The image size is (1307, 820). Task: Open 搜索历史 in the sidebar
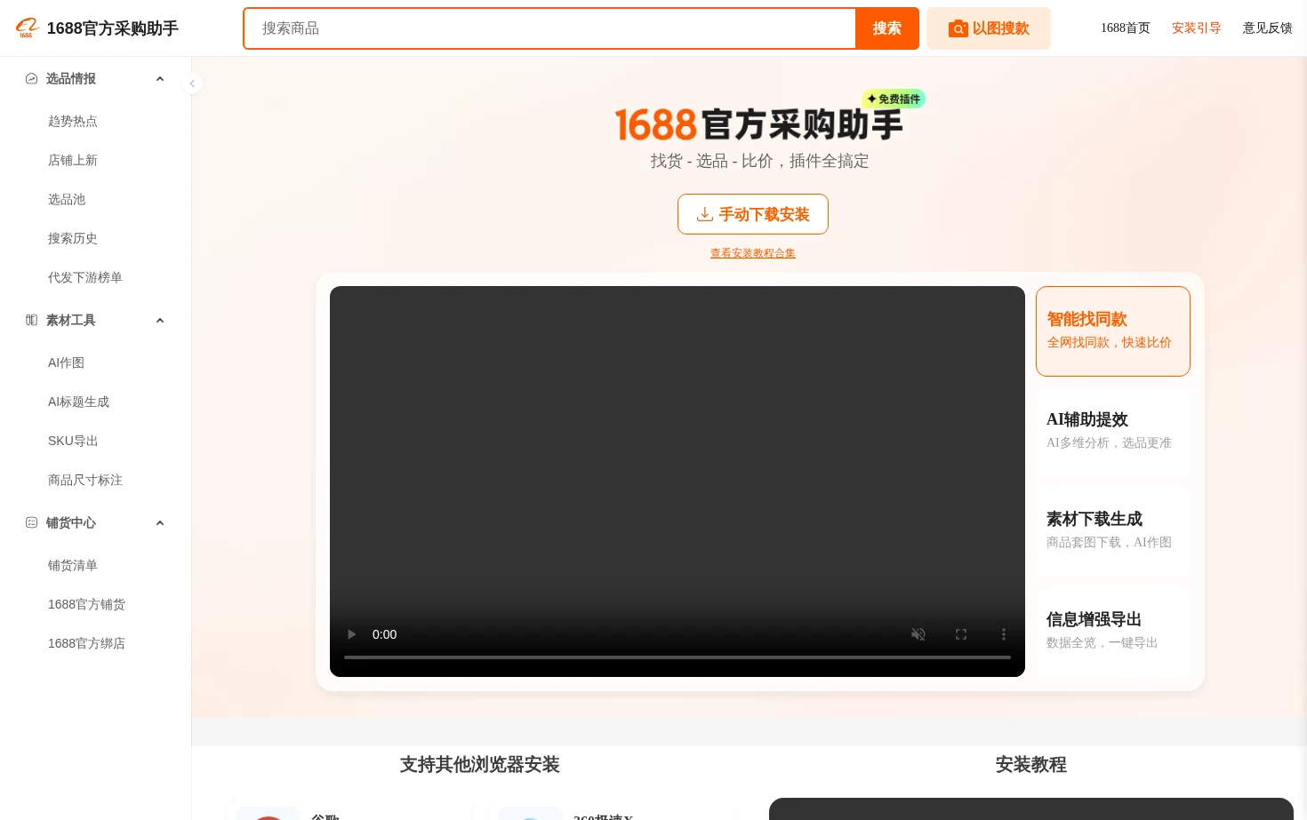(x=73, y=238)
